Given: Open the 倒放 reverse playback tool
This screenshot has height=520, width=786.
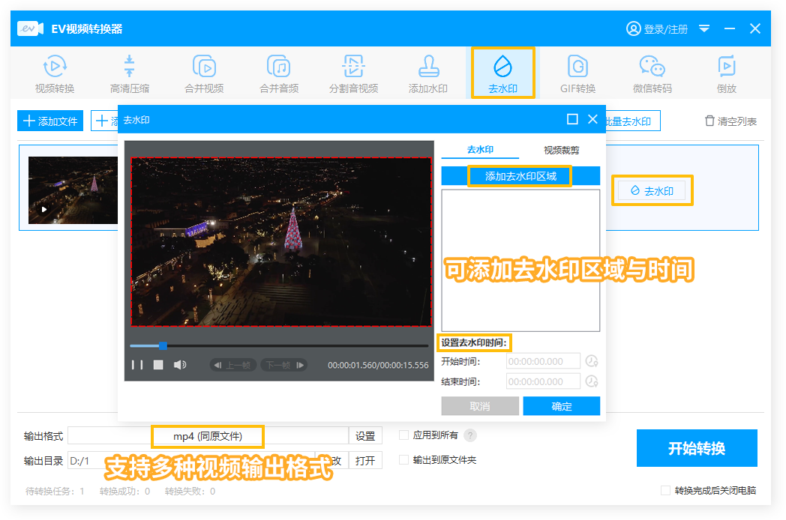Looking at the screenshot, I should [x=726, y=74].
